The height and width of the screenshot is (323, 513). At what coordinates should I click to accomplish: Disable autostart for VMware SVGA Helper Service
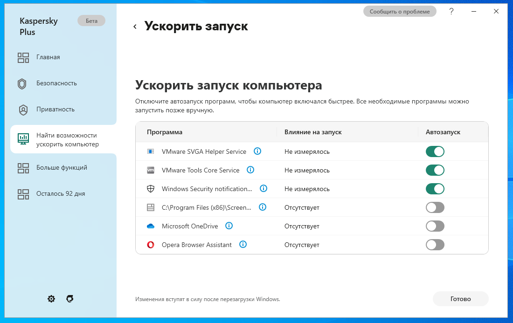(x=435, y=151)
